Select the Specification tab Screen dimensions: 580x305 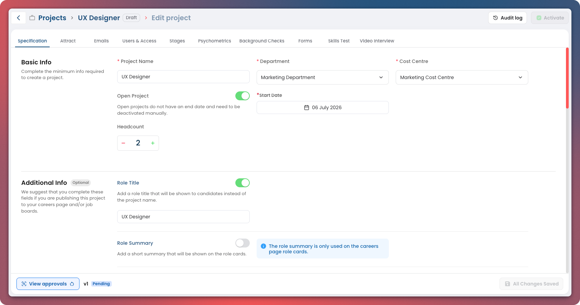pos(32,41)
